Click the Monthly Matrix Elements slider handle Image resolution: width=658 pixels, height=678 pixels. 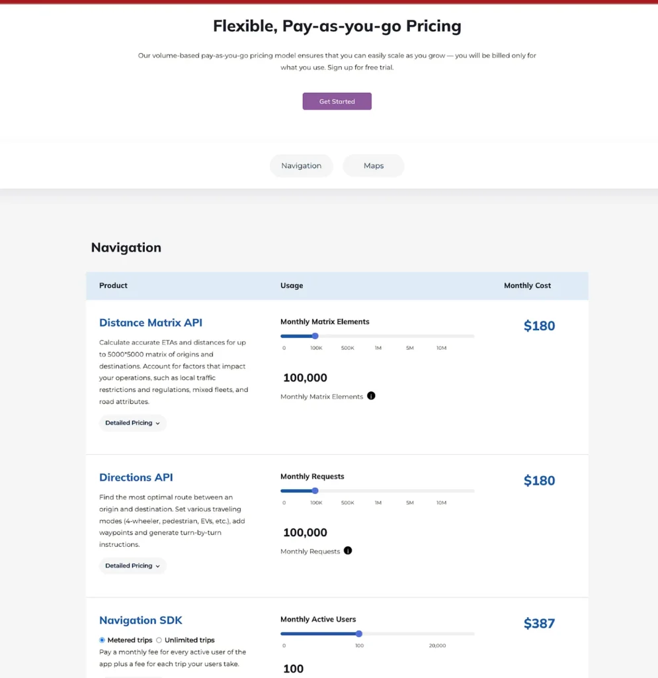[x=315, y=336]
